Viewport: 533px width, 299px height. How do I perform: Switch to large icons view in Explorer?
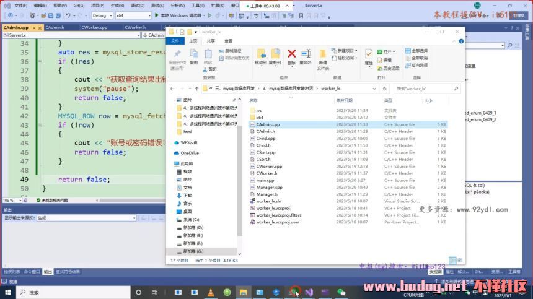[x=460, y=261]
